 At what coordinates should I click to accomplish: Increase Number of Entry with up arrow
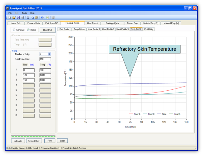coord(49,53)
